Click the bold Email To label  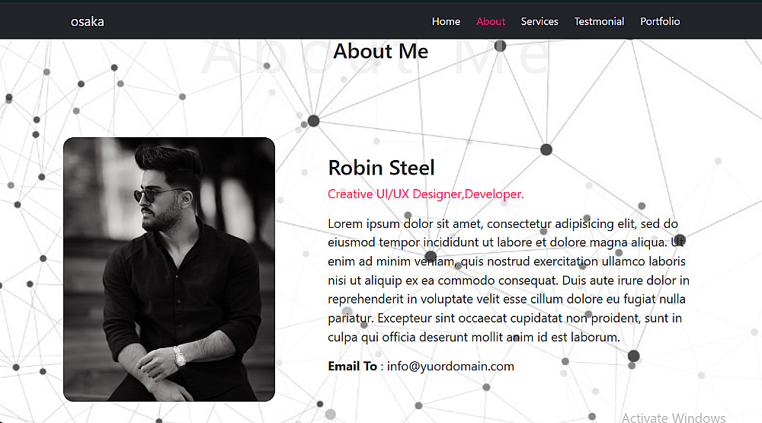[352, 367]
